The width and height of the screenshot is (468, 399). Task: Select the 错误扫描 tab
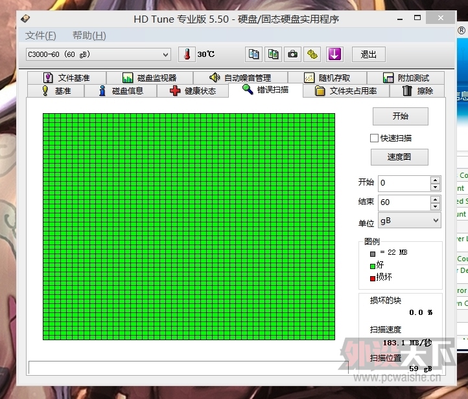pos(266,90)
